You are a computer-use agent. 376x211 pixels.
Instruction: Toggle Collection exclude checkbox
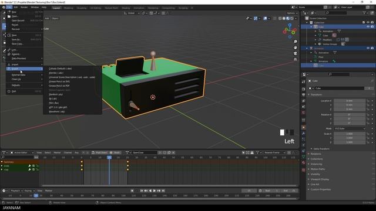click(364, 22)
